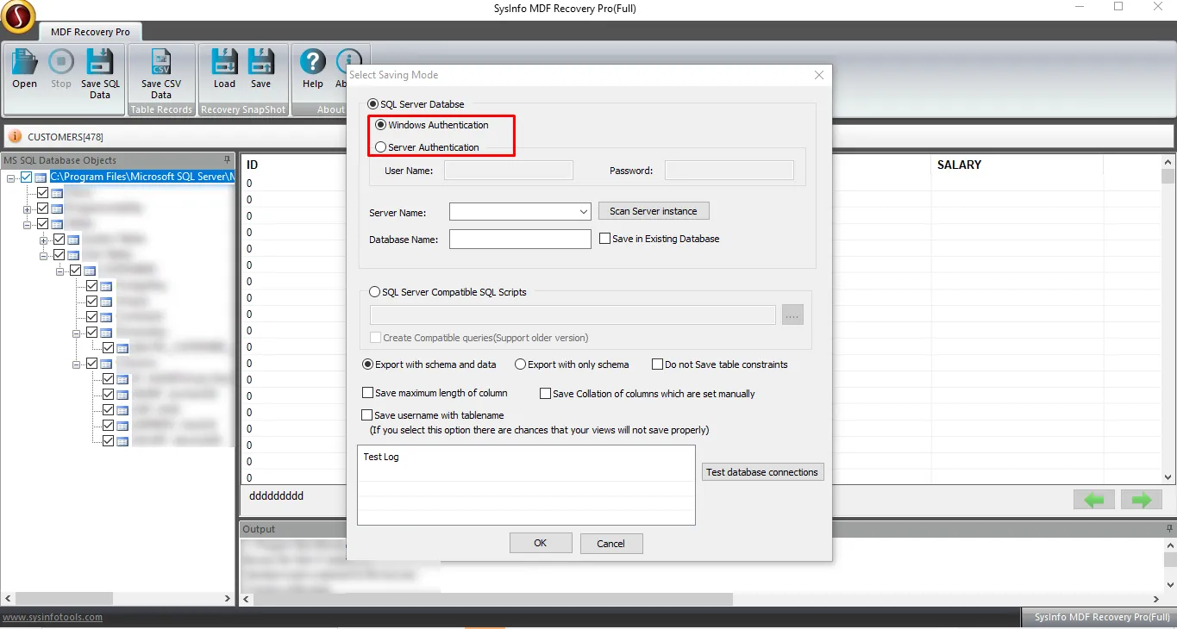Click the User Name input field

(509, 171)
